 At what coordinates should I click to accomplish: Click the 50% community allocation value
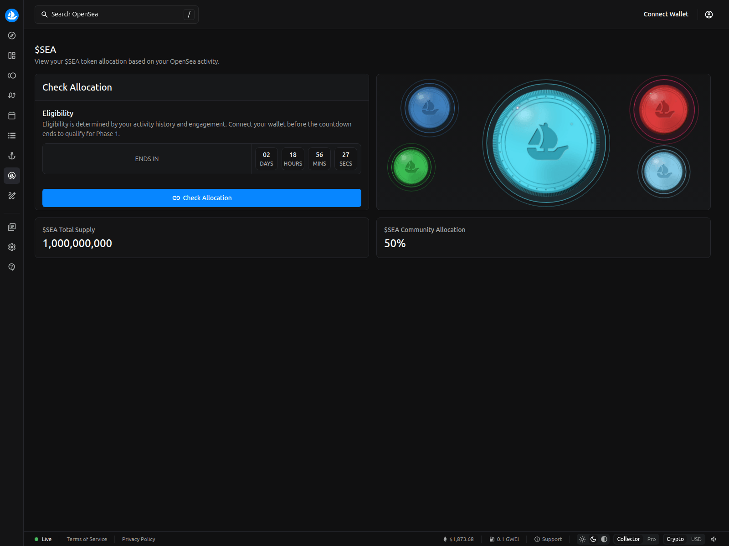pos(395,243)
